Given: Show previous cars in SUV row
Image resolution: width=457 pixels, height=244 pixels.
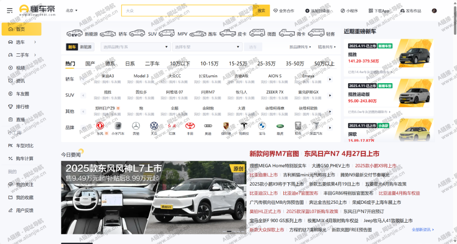Looking at the screenshot, I should (83, 95).
